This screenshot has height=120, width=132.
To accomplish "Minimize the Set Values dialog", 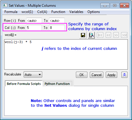I will 105,5.
